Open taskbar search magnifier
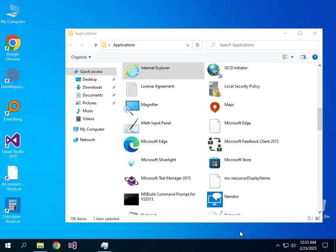Viewport: 336px width, 252px height. coord(24,245)
